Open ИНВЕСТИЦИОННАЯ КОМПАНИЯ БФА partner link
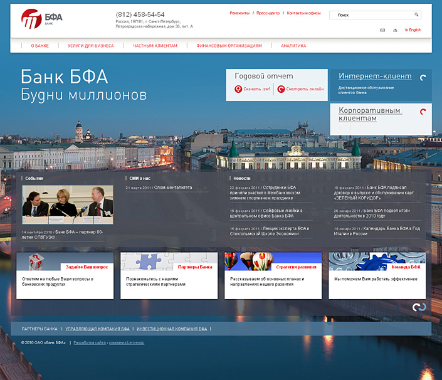This screenshot has height=380, width=442. click(x=172, y=329)
